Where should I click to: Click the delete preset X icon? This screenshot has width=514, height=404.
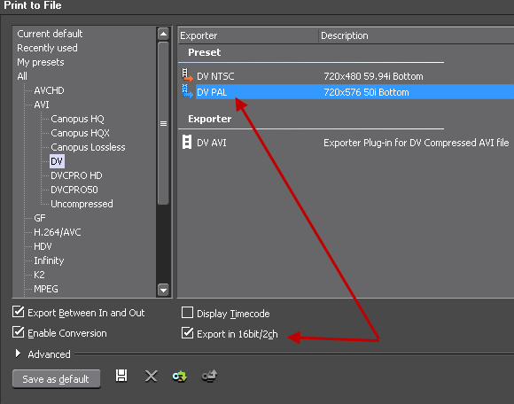click(152, 376)
